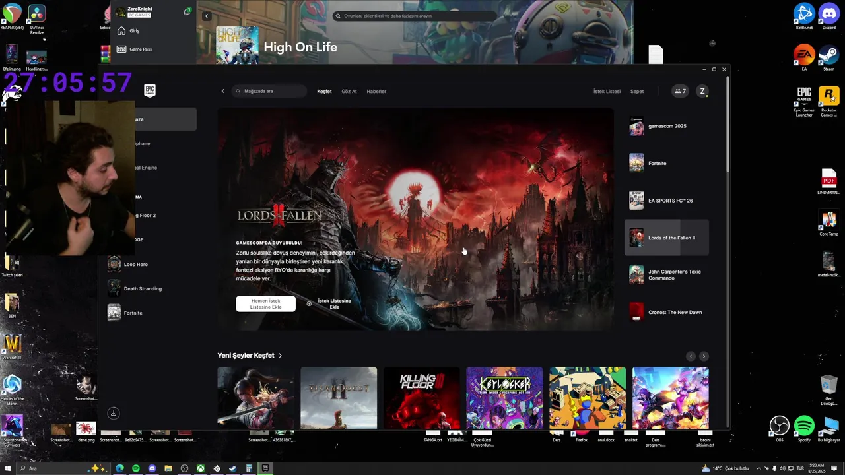This screenshot has height=475, width=845.
Task: Open Microsoft Edge from the taskbar
Action: click(119, 468)
